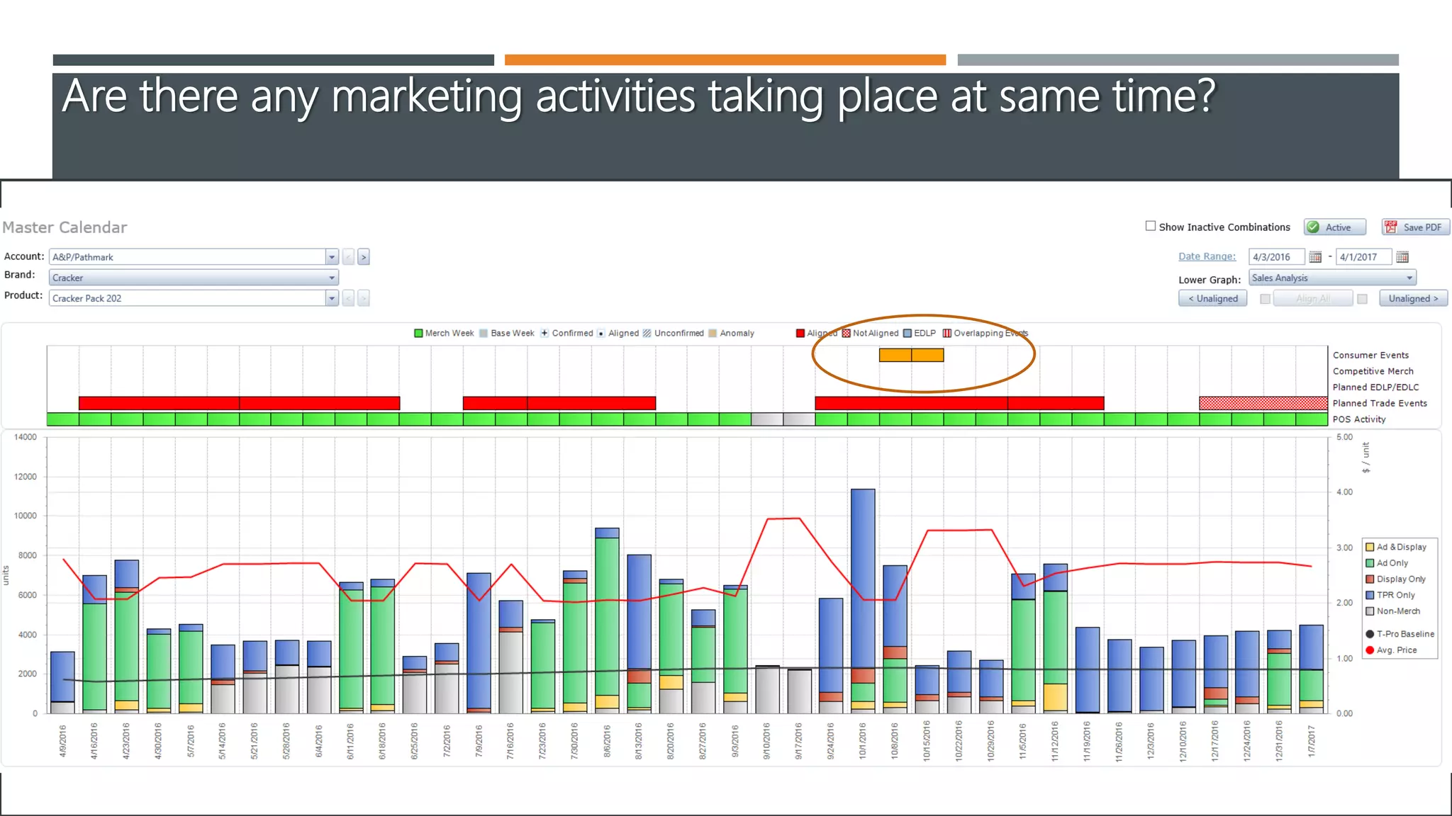Screen dimensions: 1452x816
Task: Select the hatched Not Aligned trade event bar
Action: [x=1263, y=403]
